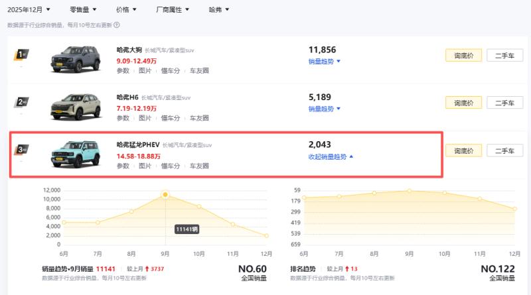Click the rank 3 badge icon
Viewport: 531px width, 295px height.
(21, 150)
